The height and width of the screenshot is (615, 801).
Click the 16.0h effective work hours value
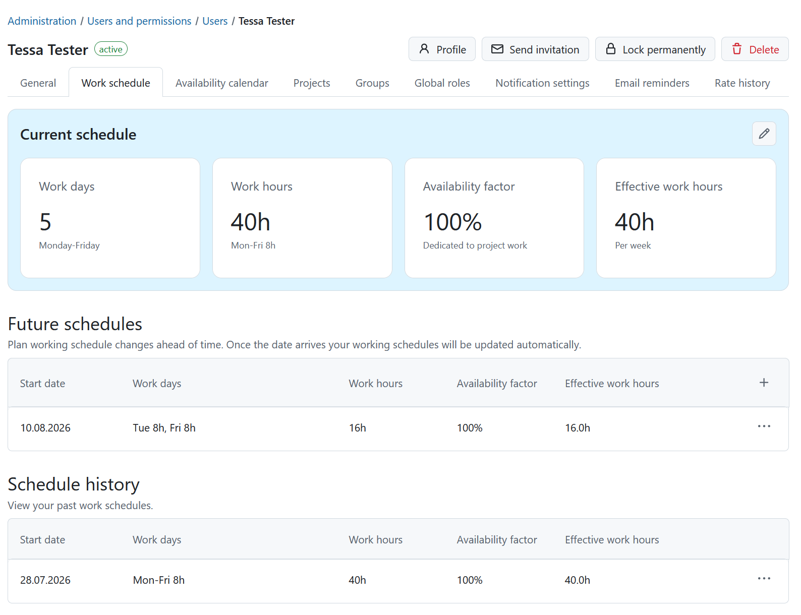pyautogui.click(x=578, y=428)
